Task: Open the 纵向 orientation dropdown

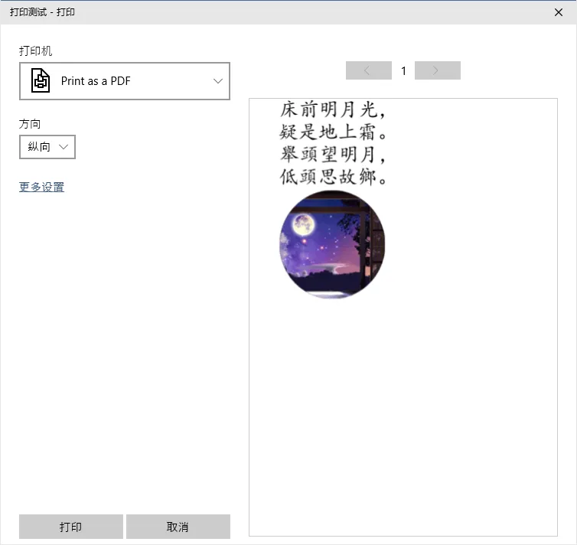Action: 47,147
